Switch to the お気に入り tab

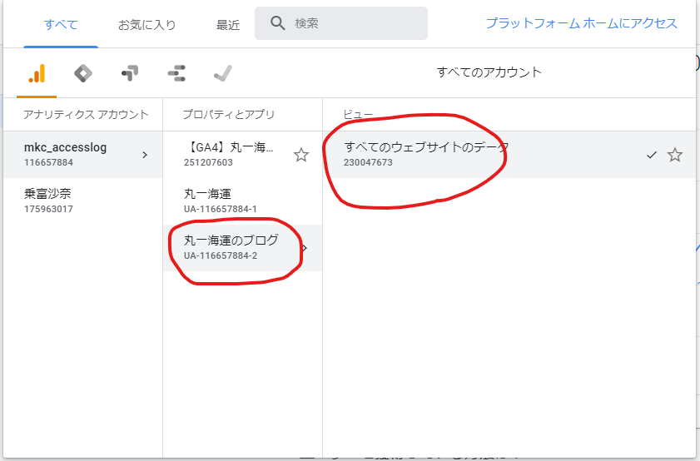pyautogui.click(x=146, y=24)
